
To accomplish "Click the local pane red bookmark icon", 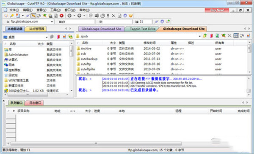I will pyautogui.click(x=58, y=37).
